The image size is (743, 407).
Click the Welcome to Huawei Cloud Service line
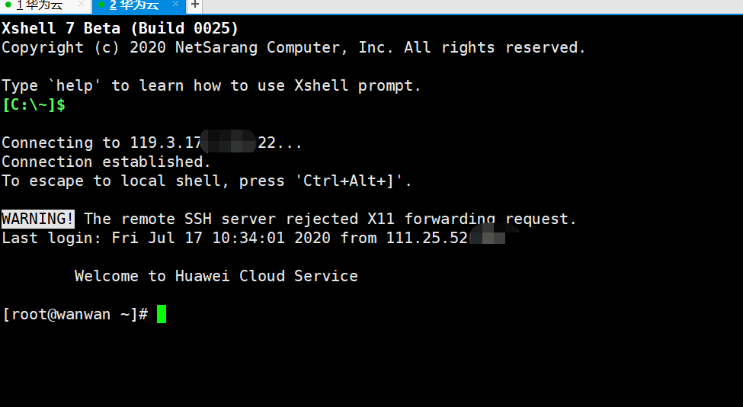[x=216, y=276]
